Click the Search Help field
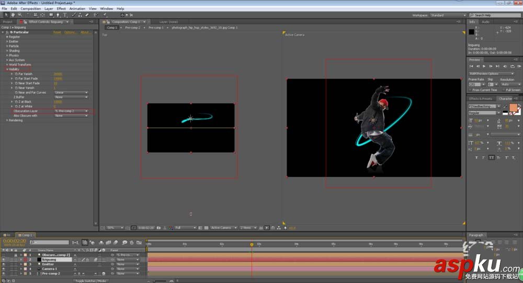The height and width of the screenshot is (283, 523). pos(495,15)
